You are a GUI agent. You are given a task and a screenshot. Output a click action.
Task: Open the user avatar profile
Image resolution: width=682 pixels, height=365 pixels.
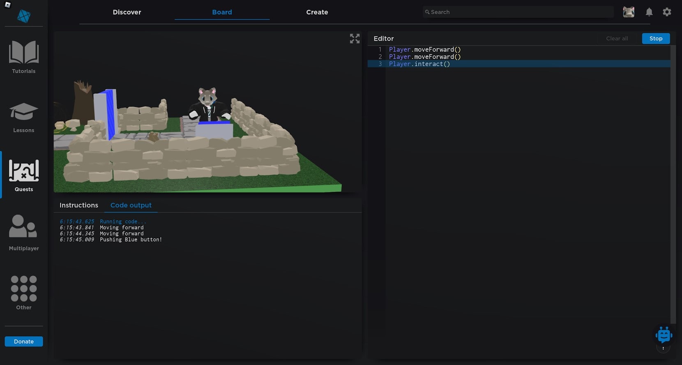(x=629, y=12)
